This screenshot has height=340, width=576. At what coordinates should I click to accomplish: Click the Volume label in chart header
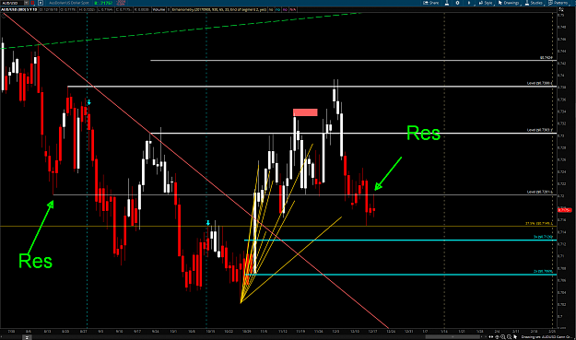(x=159, y=9)
